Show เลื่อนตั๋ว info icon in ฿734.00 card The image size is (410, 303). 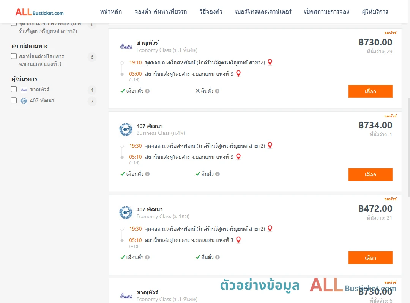147,174
